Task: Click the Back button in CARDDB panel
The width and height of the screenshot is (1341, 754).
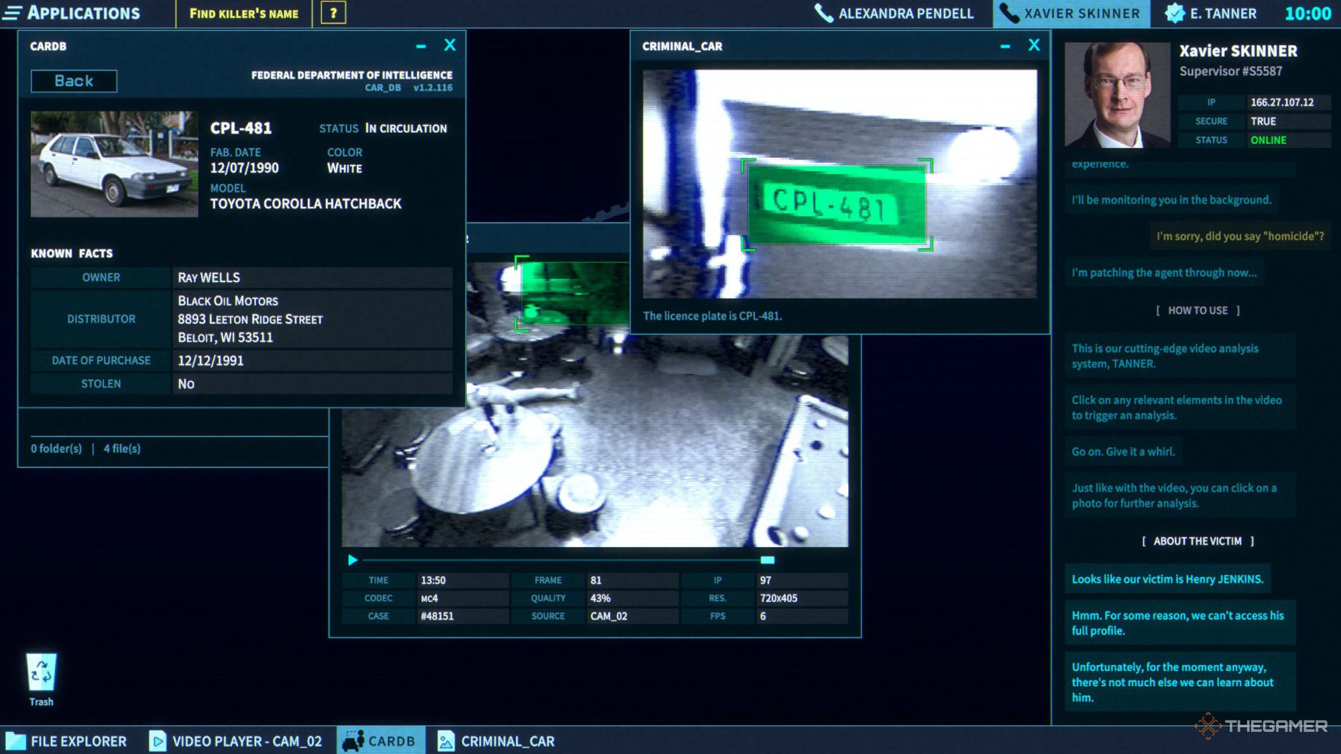Action: (74, 81)
